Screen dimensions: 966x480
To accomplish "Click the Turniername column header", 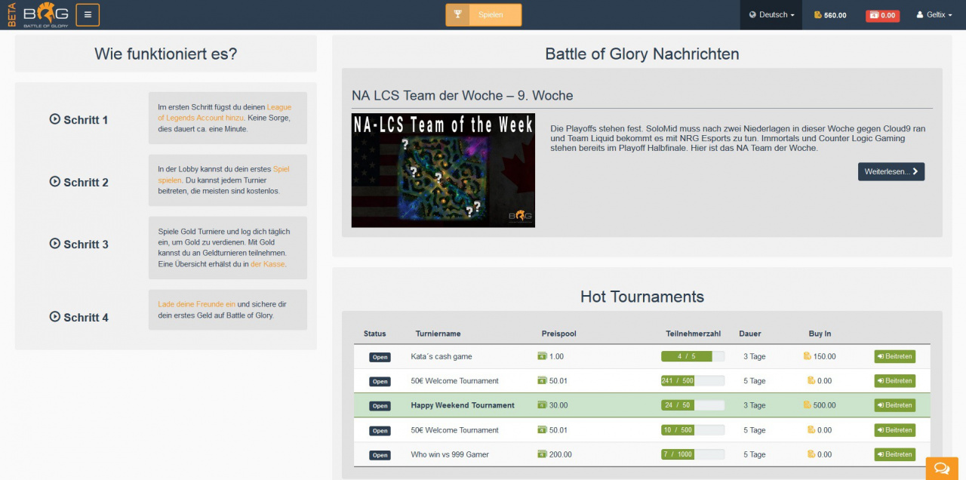I will [438, 334].
